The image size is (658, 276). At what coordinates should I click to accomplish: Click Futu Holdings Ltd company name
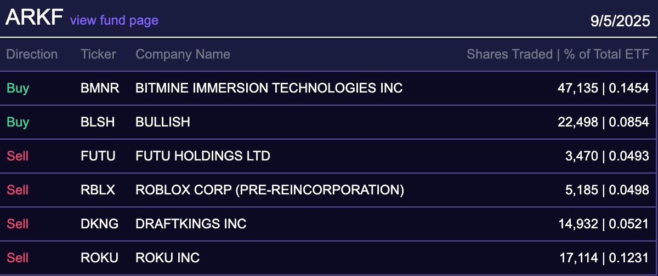coord(202,156)
